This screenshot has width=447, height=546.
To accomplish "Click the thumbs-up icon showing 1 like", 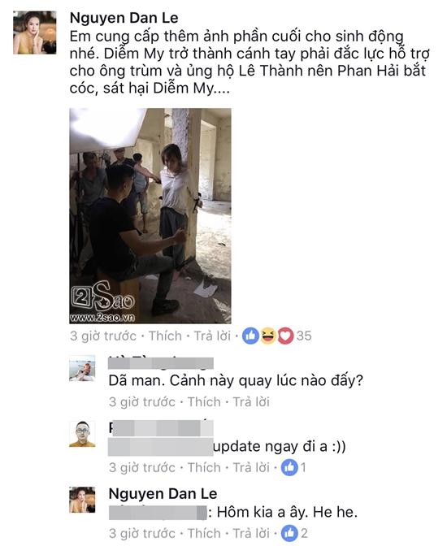I will click(289, 467).
